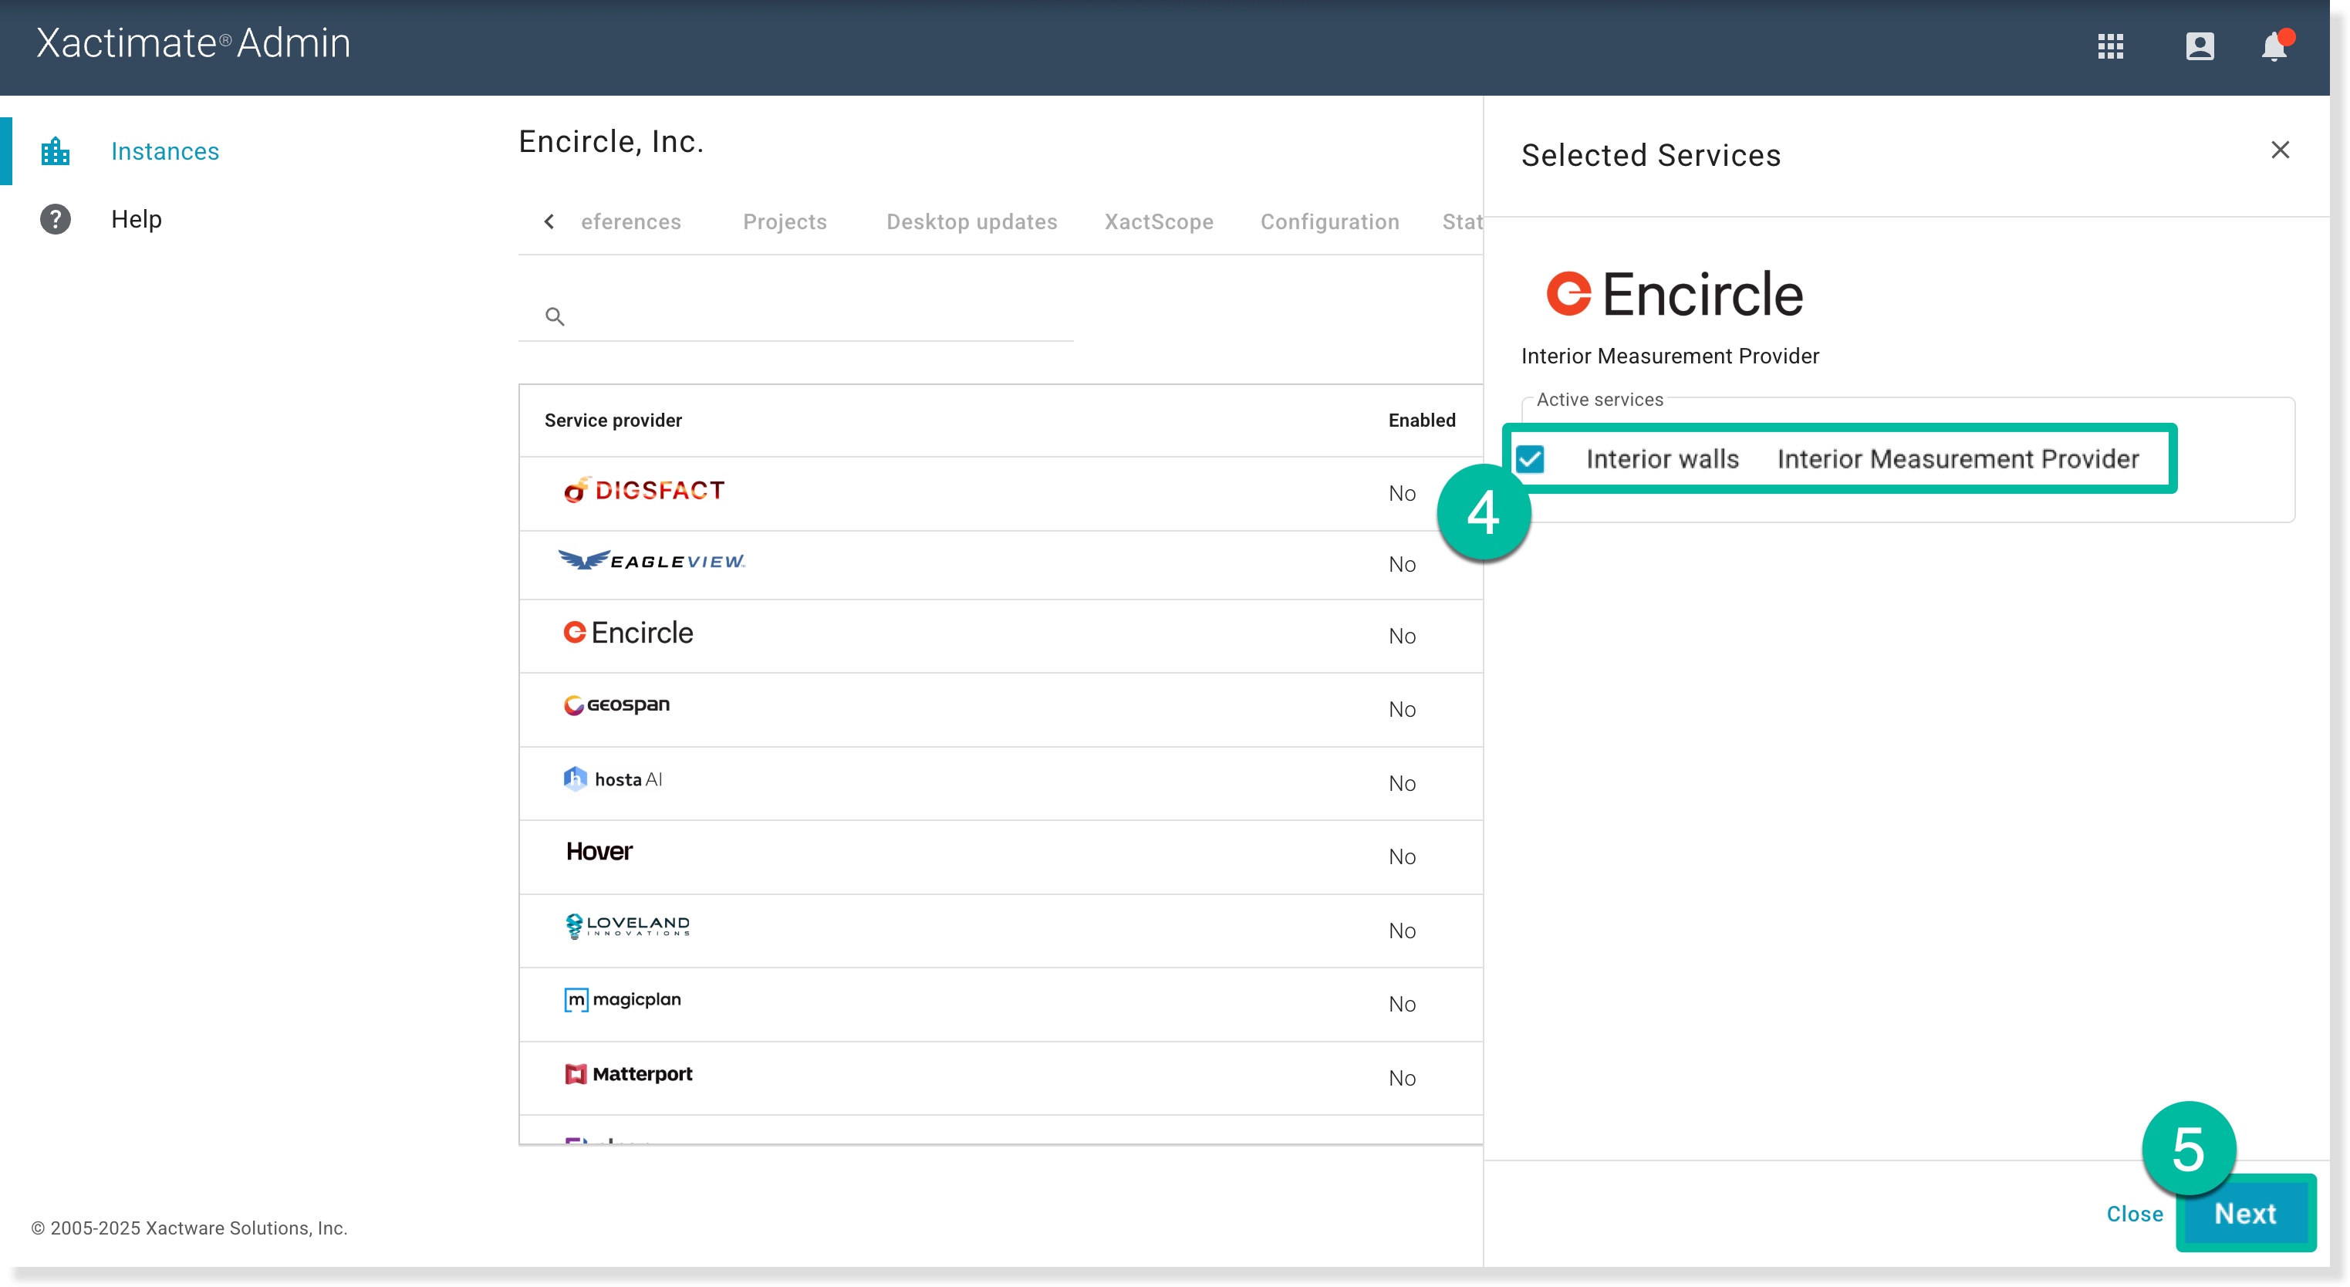Click the Next button

(x=2245, y=1213)
